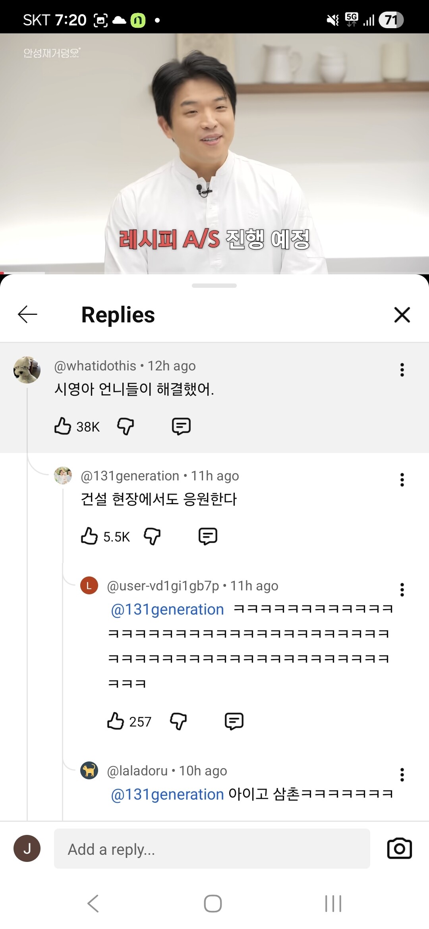Like the @whatidothis comment
Viewport: 429px width, 929px height.
(x=63, y=426)
